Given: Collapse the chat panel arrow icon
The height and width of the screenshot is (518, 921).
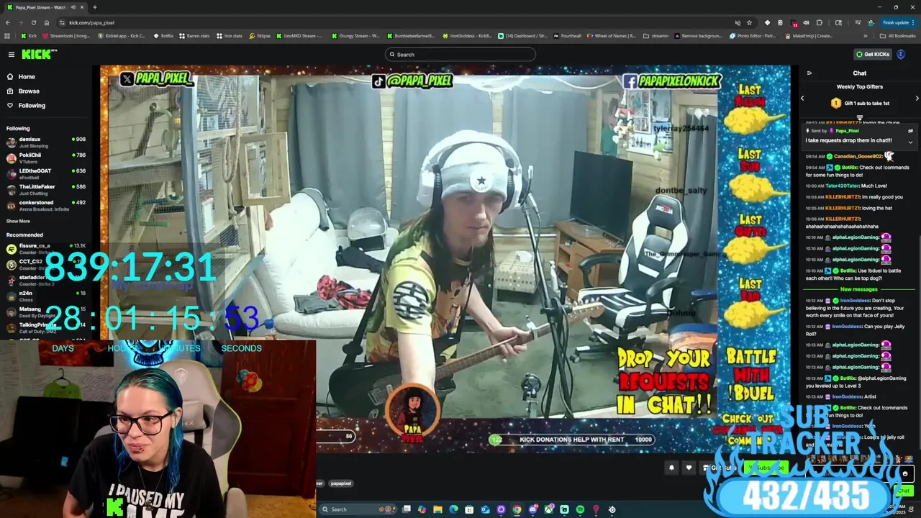Looking at the screenshot, I should (x=809, y=73).
